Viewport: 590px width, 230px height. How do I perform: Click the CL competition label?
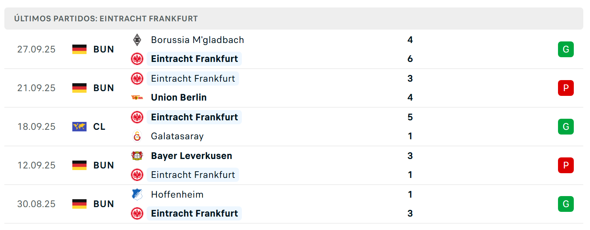pyautogui.click(x=100, y=127)
